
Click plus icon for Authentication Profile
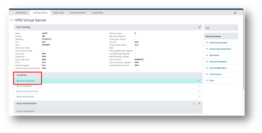pos(207,42)
